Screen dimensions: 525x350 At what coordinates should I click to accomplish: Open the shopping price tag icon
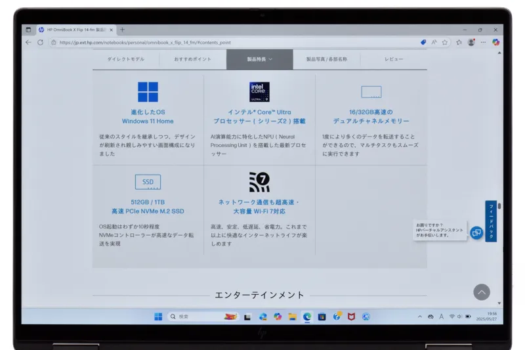click(x=423, y=42)
